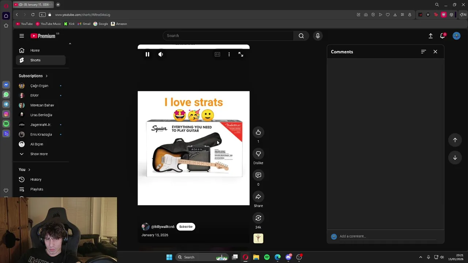This screenshot has height=263, width=468.
Task: Open Spotify from the Windows taskbar
Action: point(267,257)
